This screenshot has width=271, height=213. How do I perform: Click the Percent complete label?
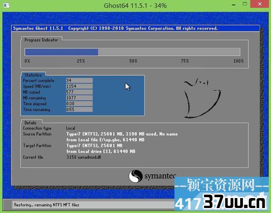39,80
